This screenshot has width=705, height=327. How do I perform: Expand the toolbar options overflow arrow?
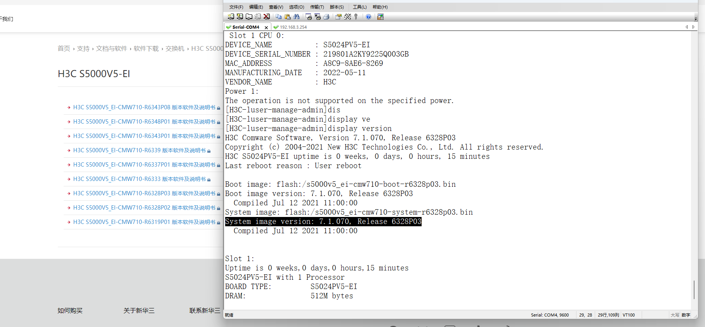(x=696, y=18)
